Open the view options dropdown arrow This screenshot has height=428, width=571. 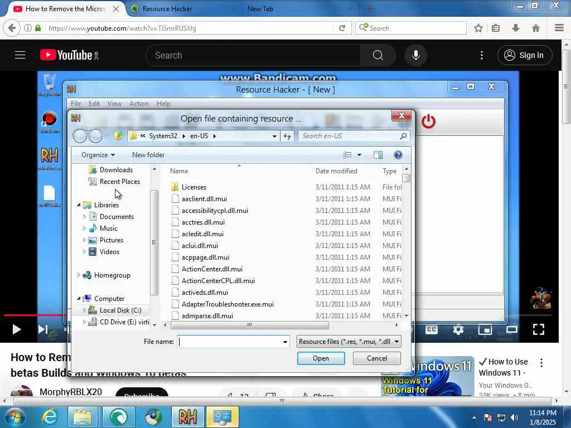(x=359, y=155)
